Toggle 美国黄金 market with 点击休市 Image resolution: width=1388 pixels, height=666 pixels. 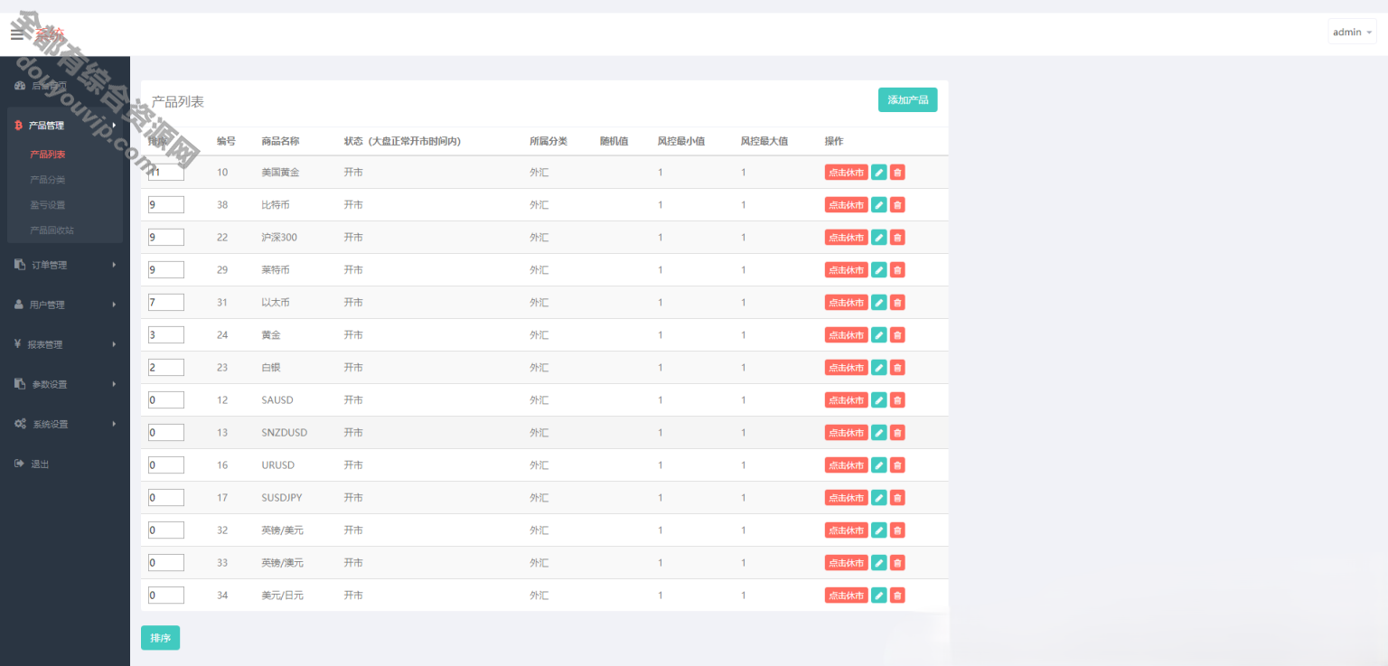coord(846,173)
